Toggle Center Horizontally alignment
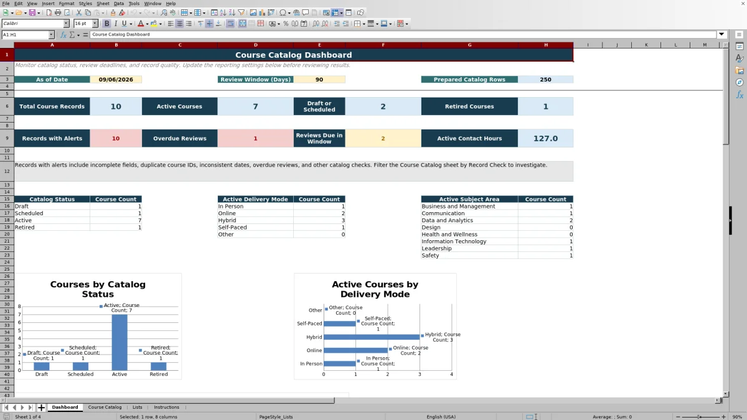 (x=179, y=24)
